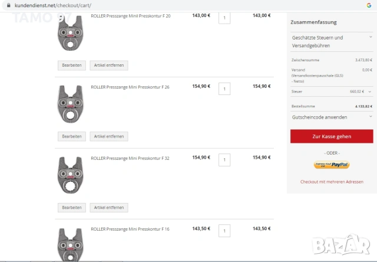This screenshot has width=377, height=262.
Task: Open the Presskontur F 16 product image
Action: click(72, 244)
